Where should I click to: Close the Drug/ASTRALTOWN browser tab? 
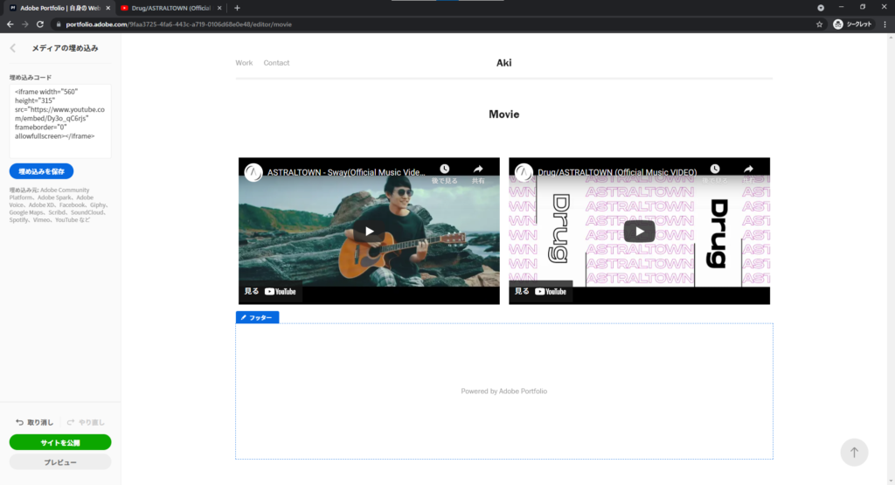[219, 8]
